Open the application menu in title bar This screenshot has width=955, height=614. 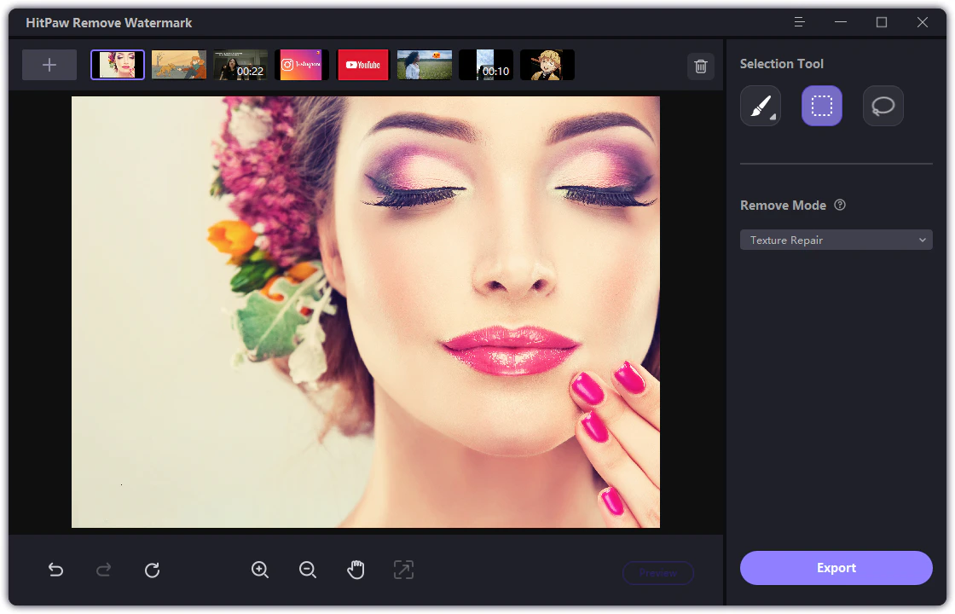[x=797, y=21]
